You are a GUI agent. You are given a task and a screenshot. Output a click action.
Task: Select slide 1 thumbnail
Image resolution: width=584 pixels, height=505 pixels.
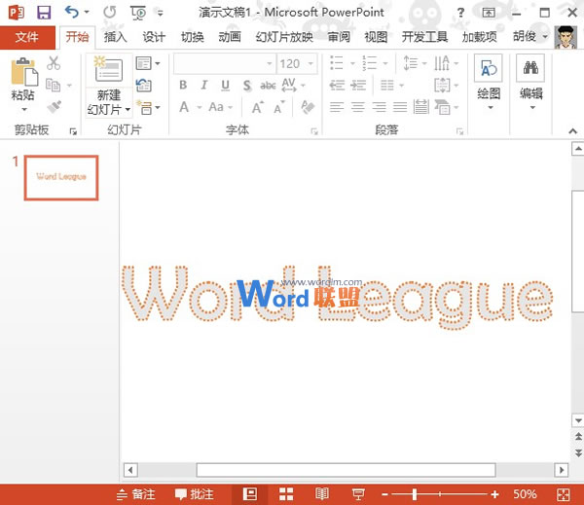(x=61, y=178)
